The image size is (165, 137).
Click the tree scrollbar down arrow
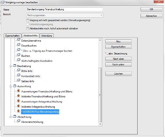pos(100,124)
